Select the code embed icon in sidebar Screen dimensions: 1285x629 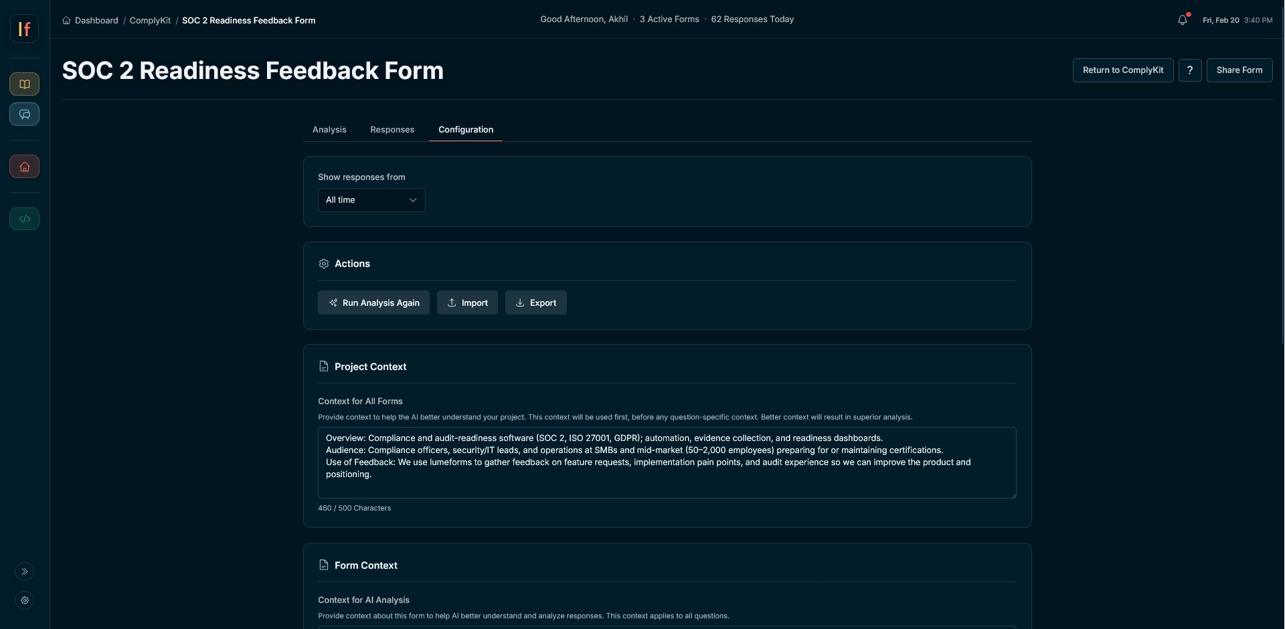click(x=25, y=219)
